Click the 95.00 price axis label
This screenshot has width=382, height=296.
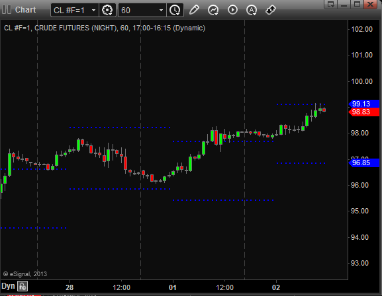click(359, 211)
